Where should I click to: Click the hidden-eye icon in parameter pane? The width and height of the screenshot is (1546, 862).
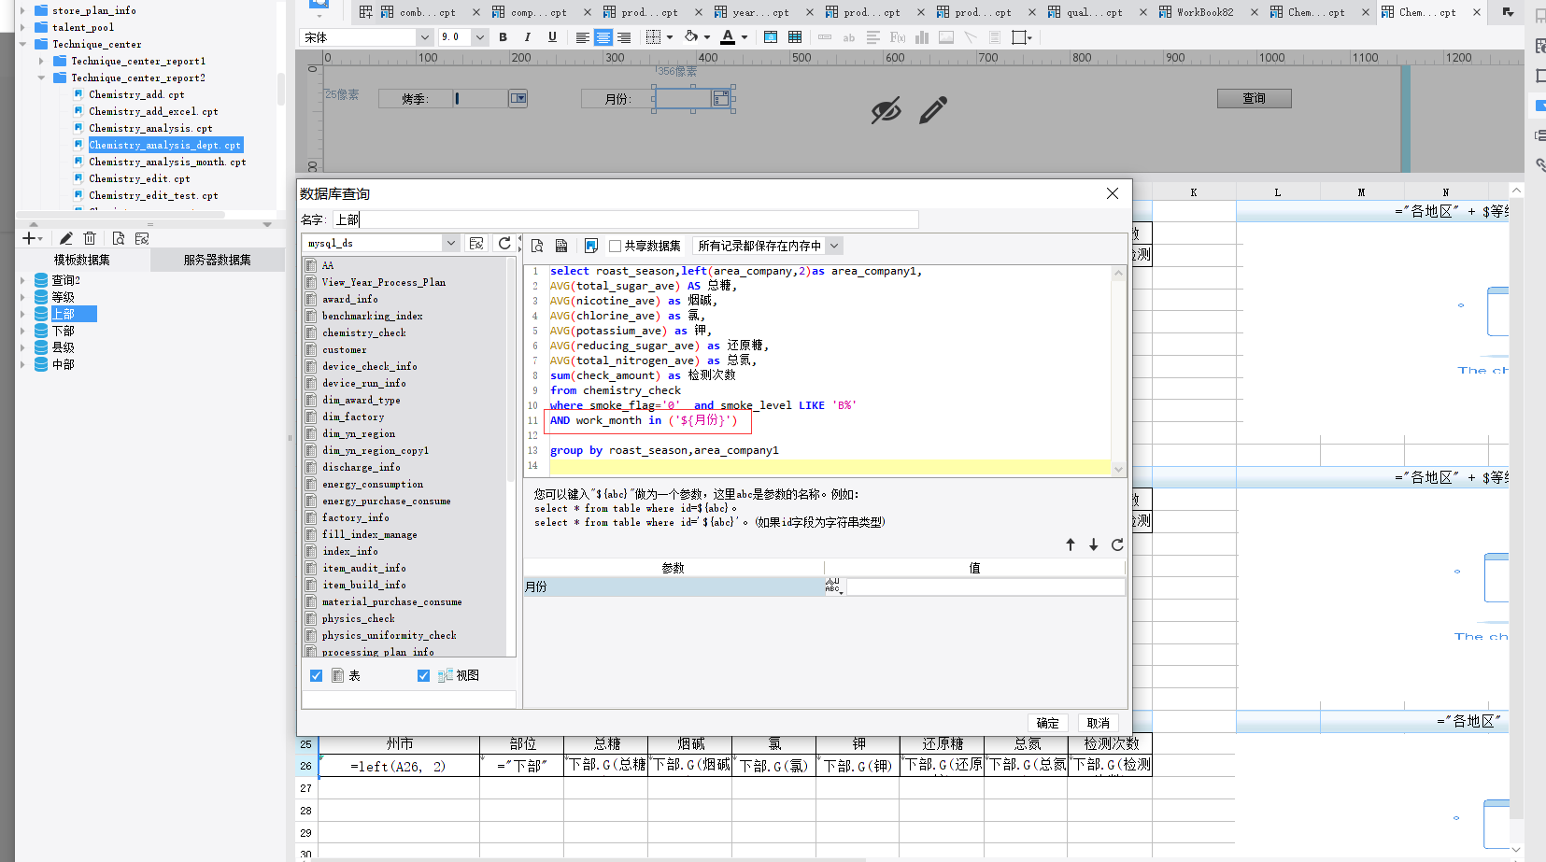tap(886, 110)
